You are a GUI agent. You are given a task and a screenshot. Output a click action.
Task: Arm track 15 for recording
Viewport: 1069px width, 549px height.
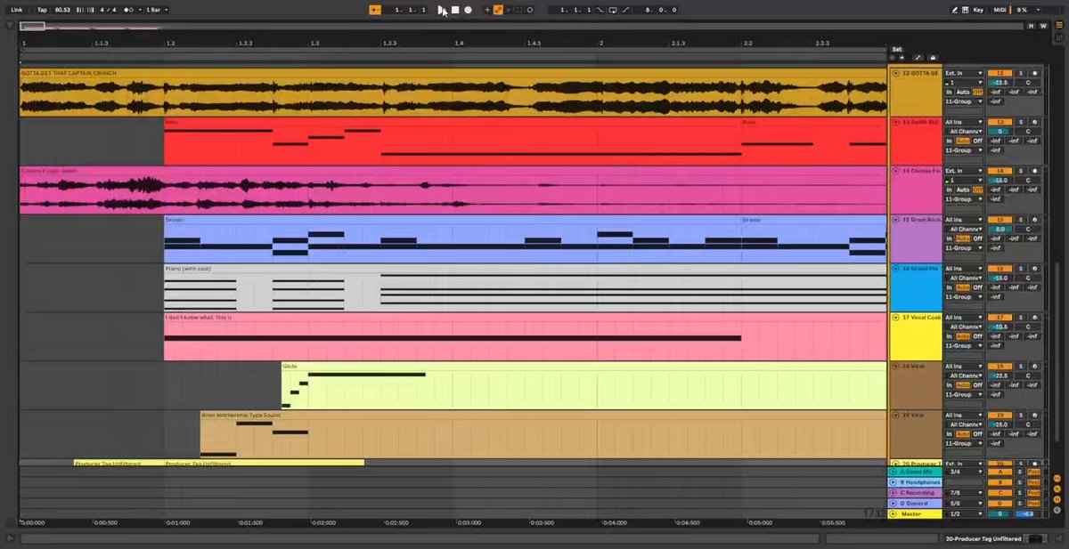click(x=1034, y=220)
